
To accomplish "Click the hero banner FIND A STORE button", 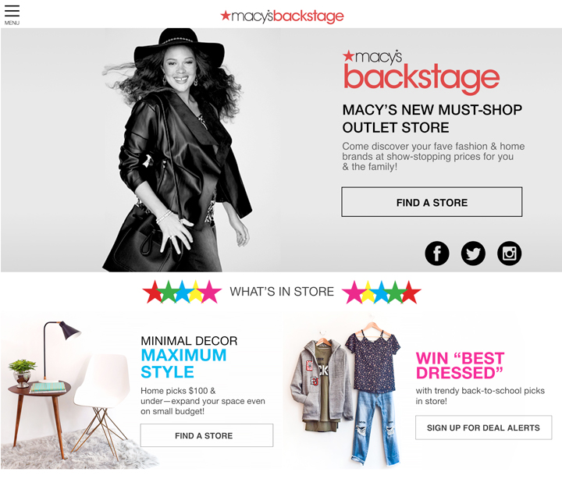I will coord(432,202).
